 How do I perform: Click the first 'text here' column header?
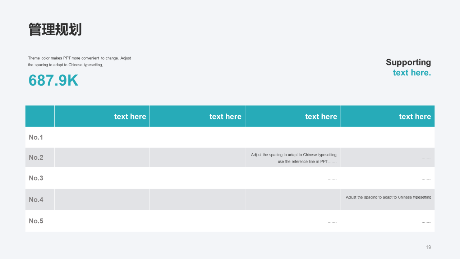click(x=130, y=117)
